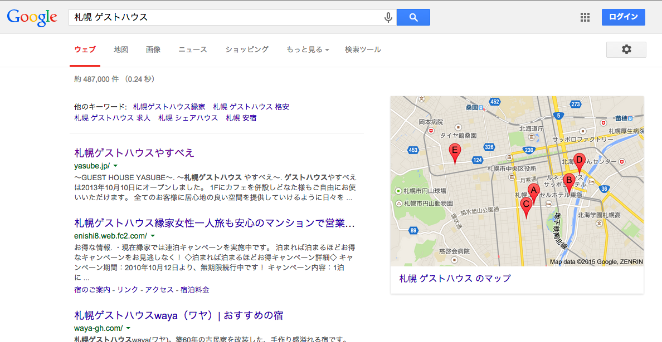Click route 273 badge on map
The height and width of the screenshot is (342, 662).
pyautogui.click(x=576, y=104)
